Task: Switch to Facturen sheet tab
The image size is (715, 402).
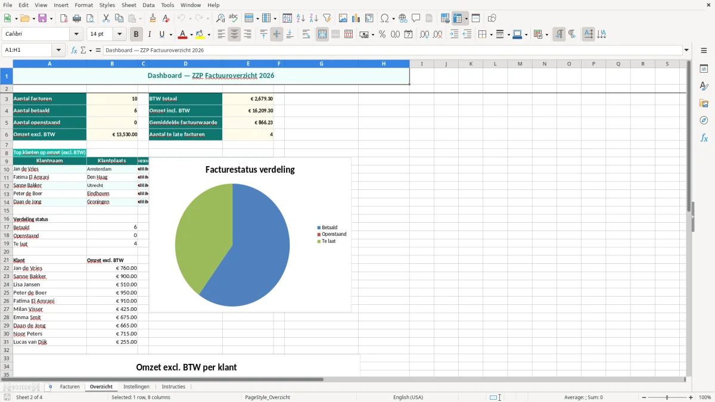Action: (x=70, y=387)
